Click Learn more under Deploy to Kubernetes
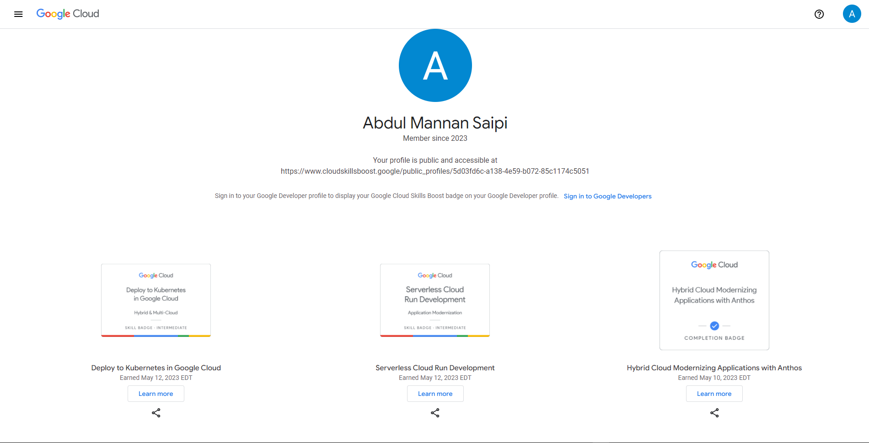 [x=156, y=394]
